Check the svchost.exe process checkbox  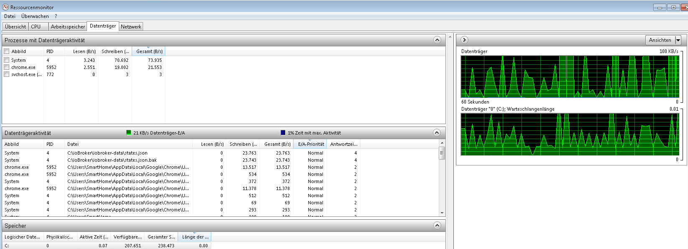(x=6, y=74)
